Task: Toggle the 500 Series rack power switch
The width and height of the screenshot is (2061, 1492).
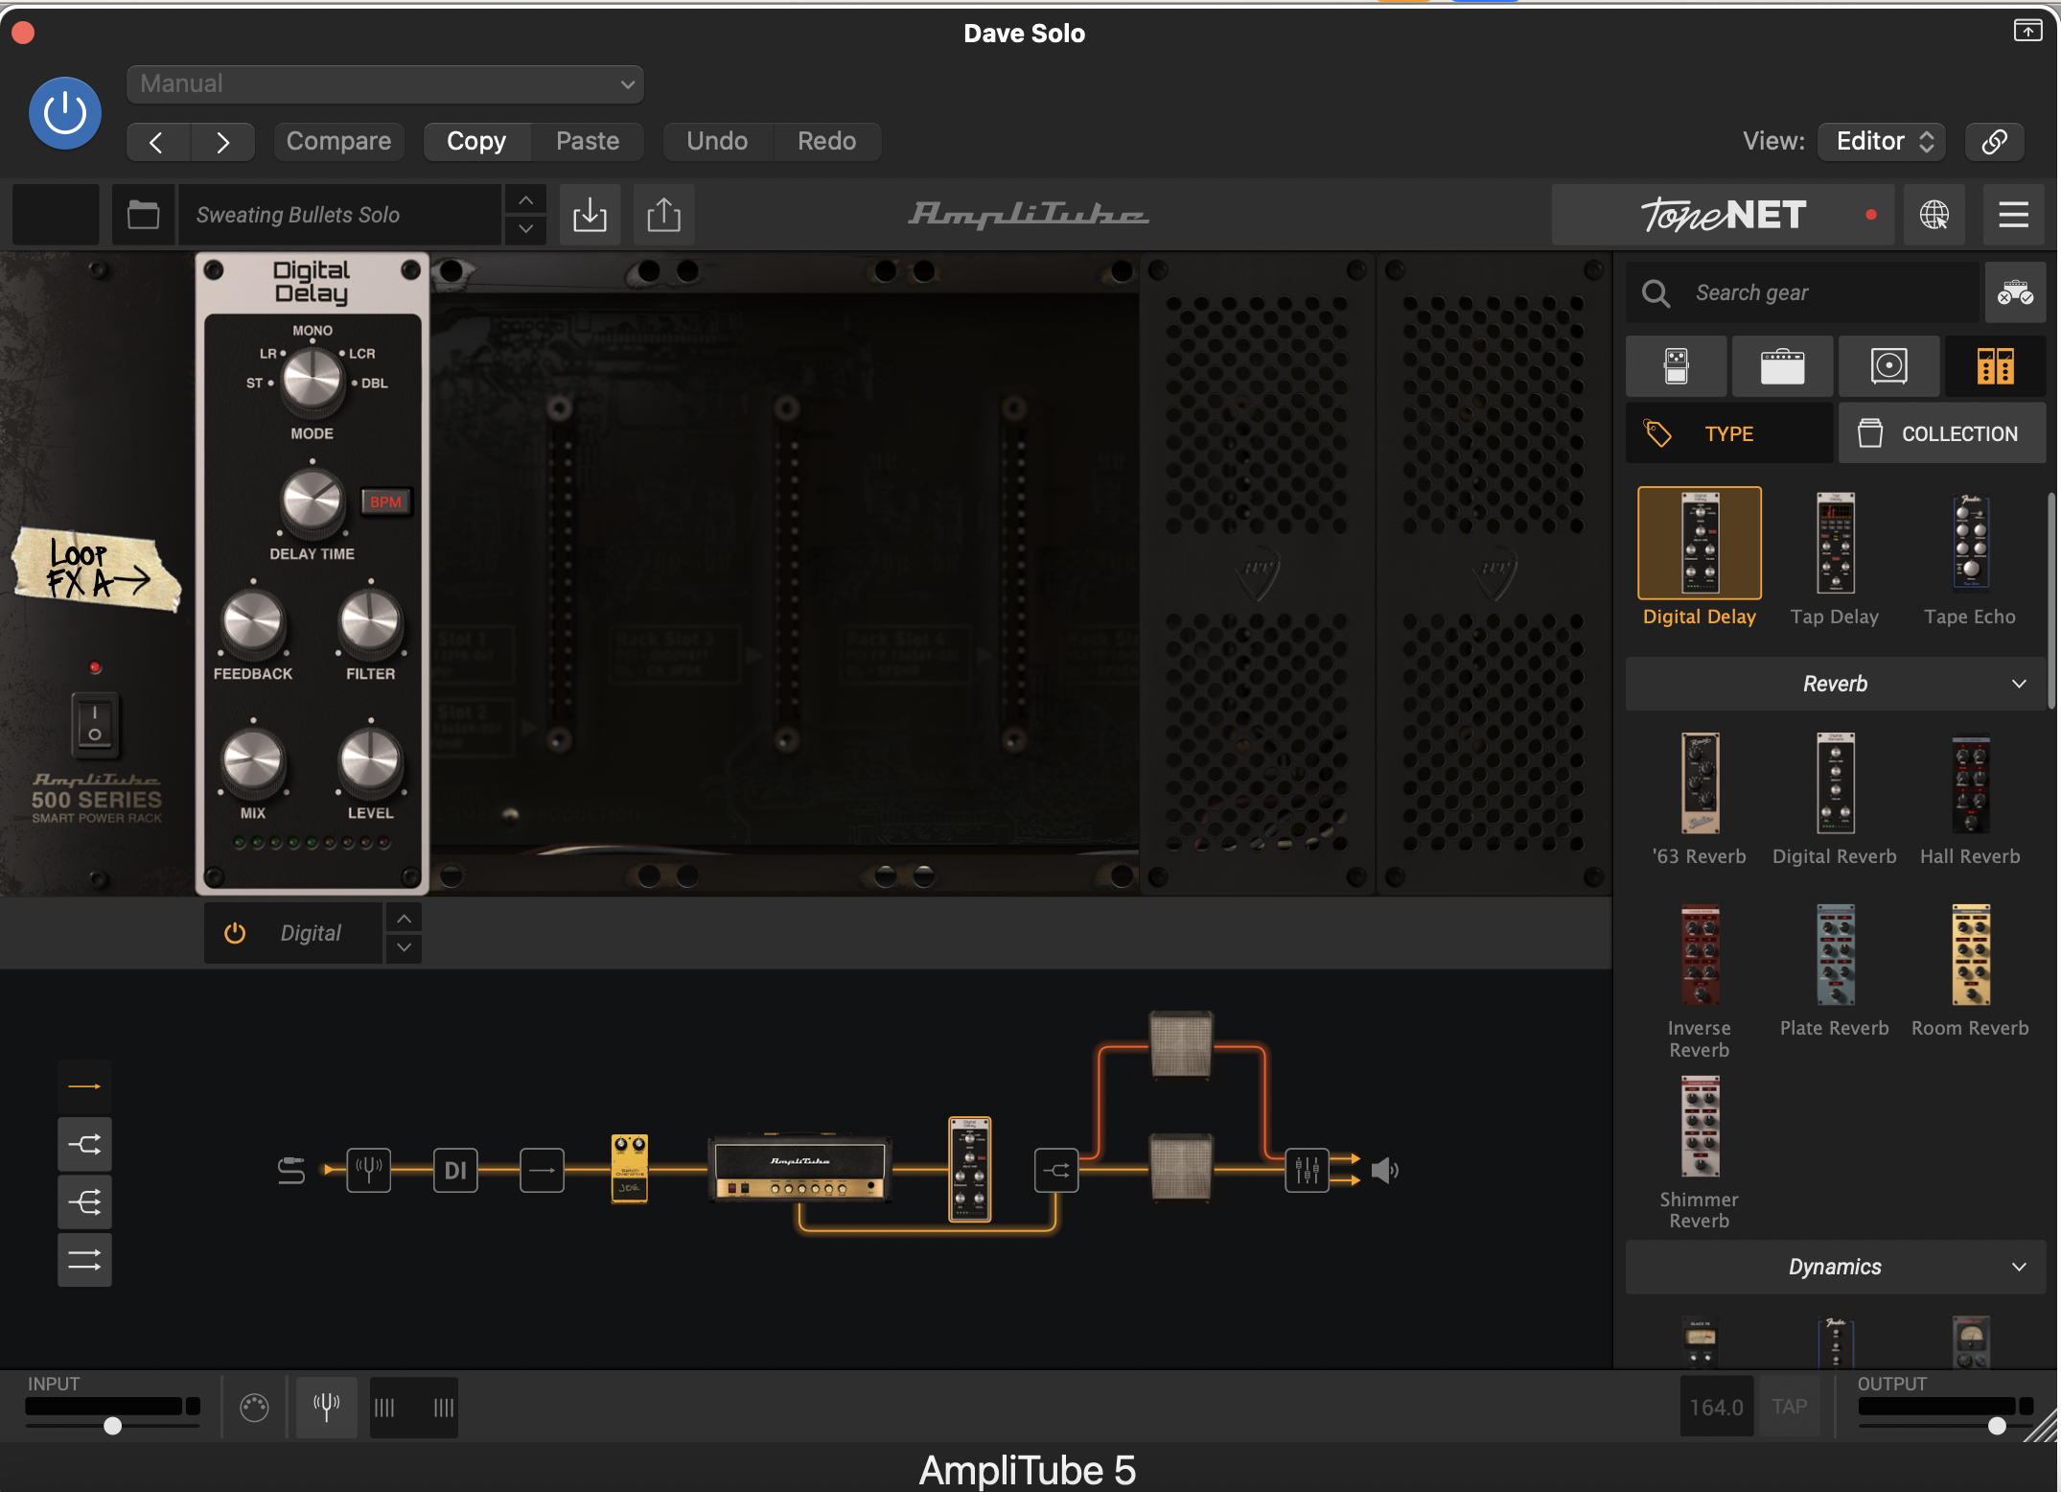Action: [95, 724]
